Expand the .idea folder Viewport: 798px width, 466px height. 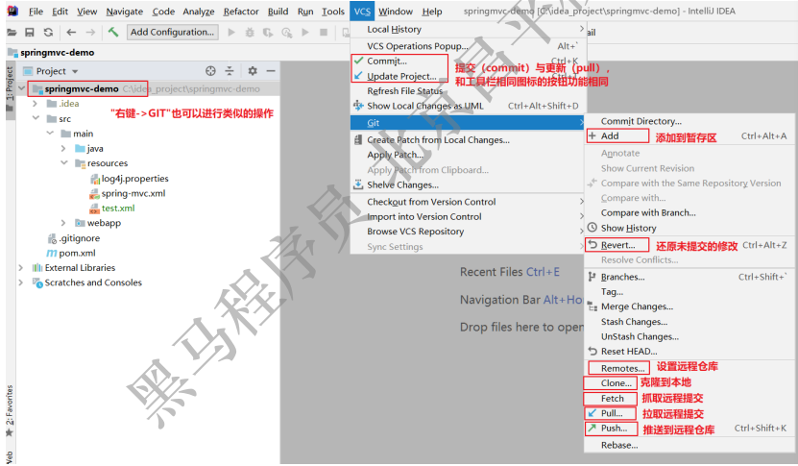[36, 104]
